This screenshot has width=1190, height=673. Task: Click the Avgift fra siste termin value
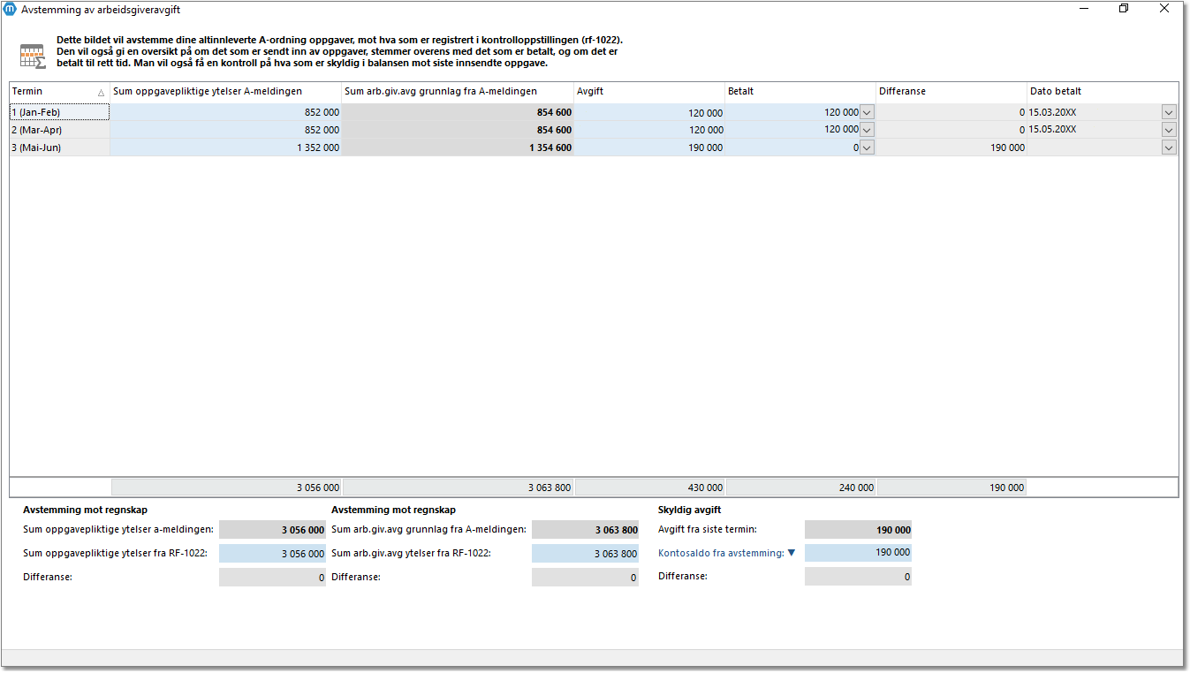point(858,530)
